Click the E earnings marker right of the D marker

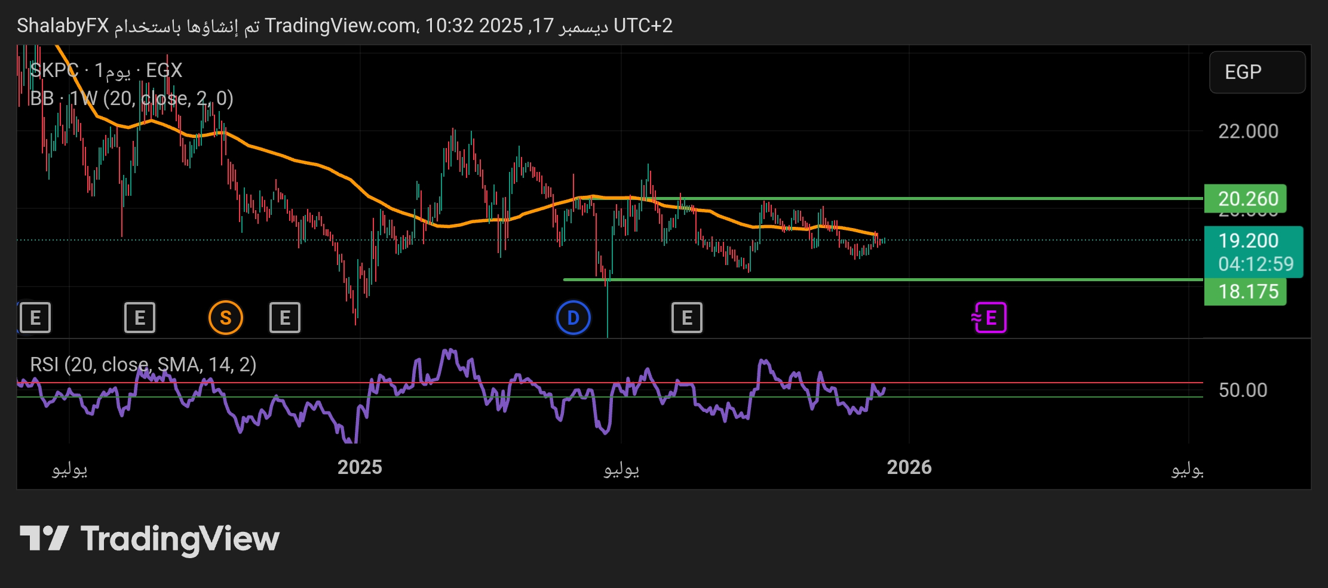(686, 318)
